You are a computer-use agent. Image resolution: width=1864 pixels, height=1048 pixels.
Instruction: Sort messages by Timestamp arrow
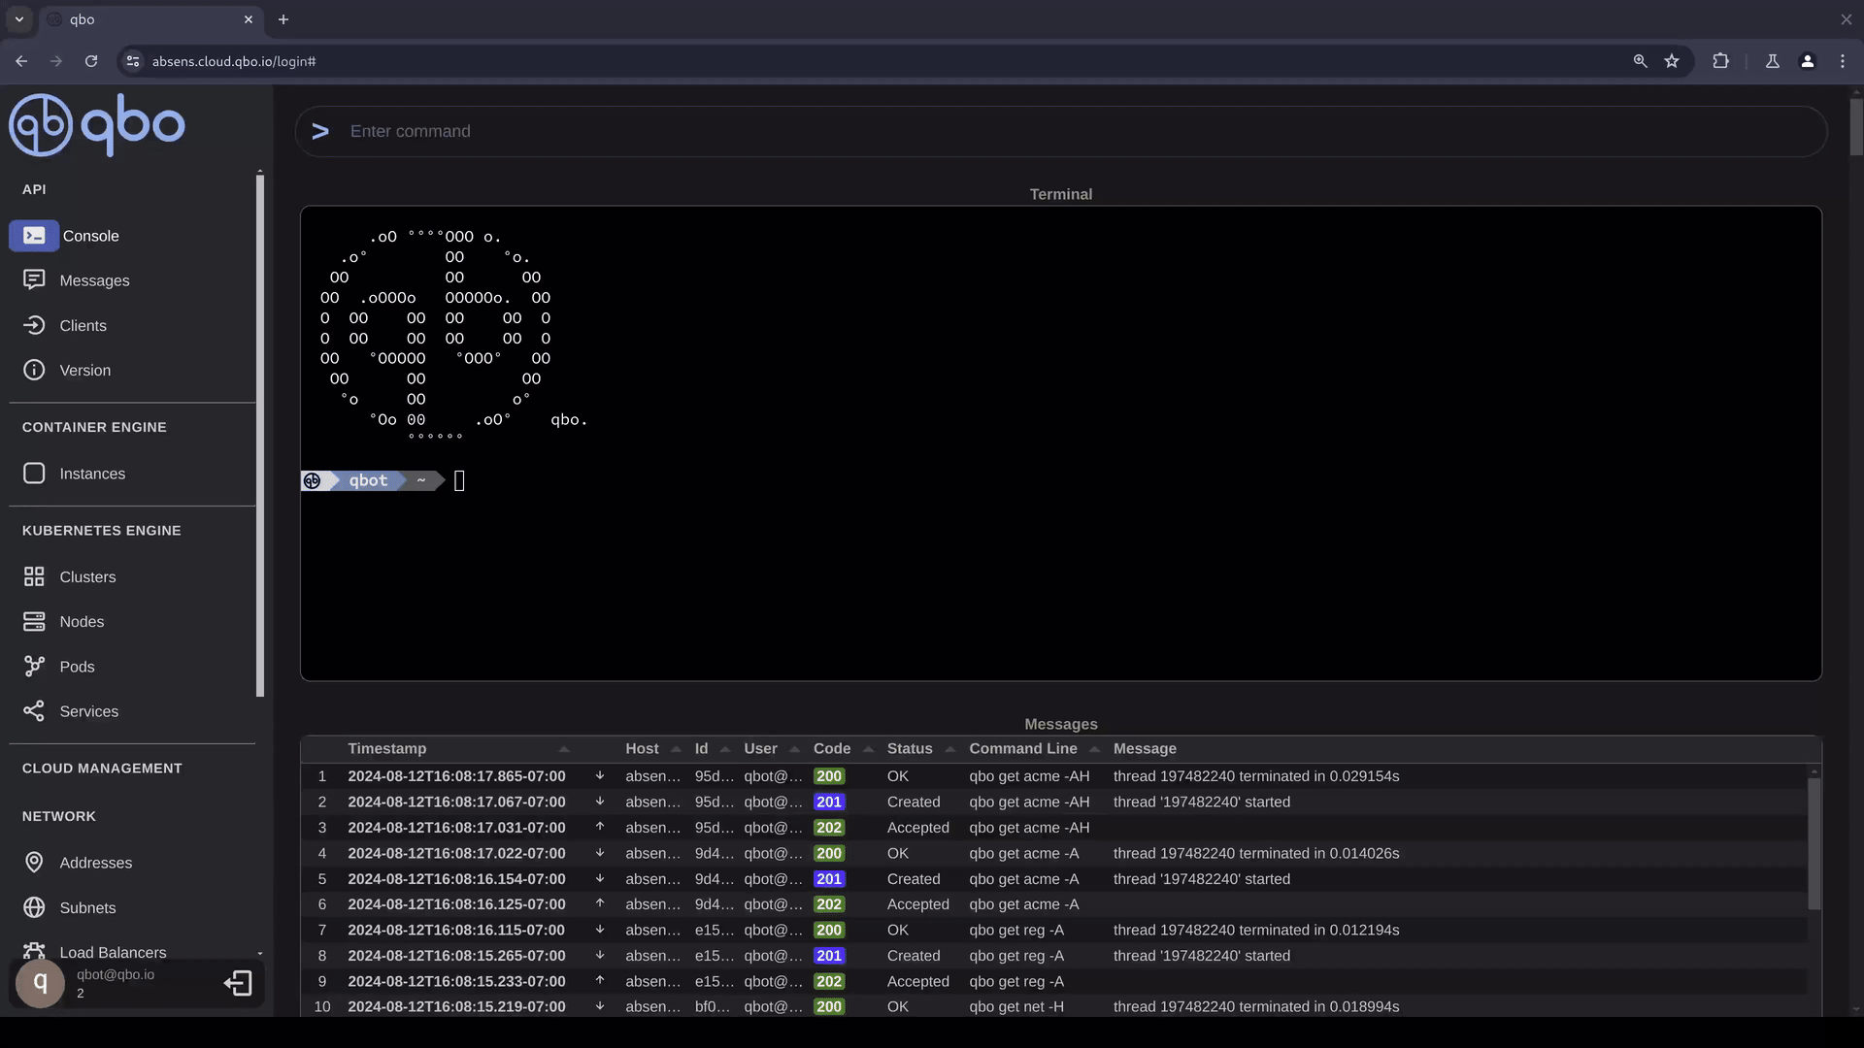coord(564,749)
